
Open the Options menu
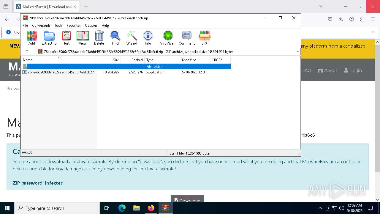[91, 26]
